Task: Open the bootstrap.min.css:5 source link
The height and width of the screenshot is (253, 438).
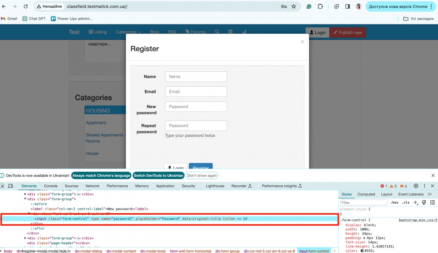Action: tap(418, 220)
